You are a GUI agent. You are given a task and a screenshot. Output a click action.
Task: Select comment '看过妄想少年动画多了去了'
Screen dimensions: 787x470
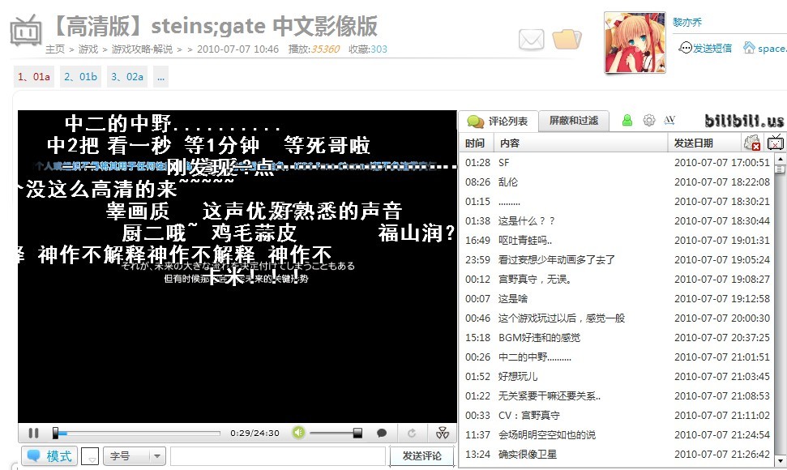617,260
